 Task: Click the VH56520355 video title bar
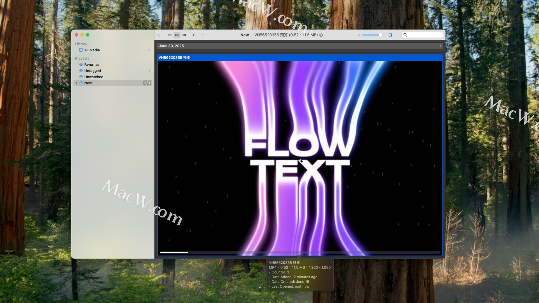[x=300, y=58]
